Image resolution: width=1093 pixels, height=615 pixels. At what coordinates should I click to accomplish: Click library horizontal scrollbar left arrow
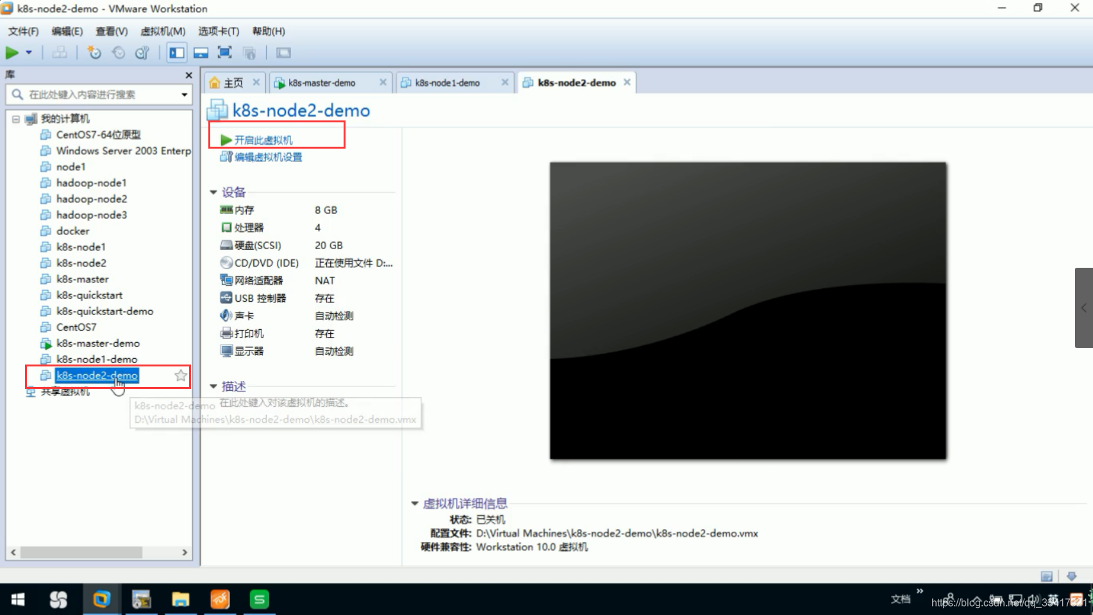[13, 552]
